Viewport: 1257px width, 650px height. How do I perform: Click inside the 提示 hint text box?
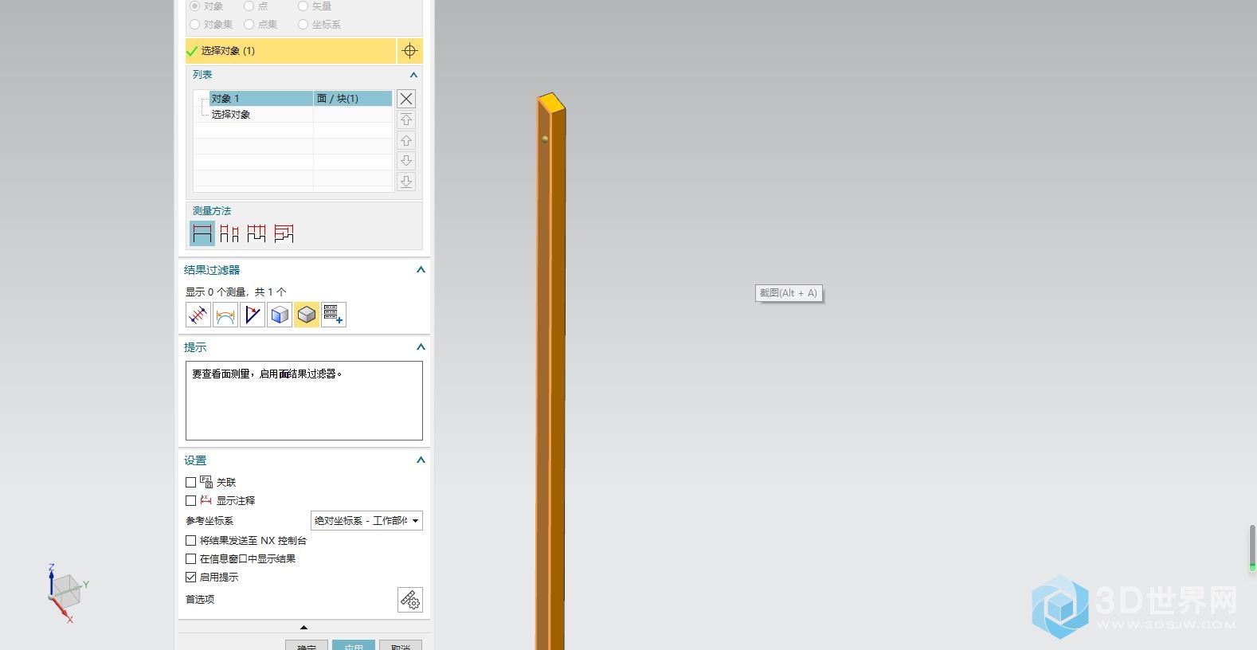click(304, 401)
